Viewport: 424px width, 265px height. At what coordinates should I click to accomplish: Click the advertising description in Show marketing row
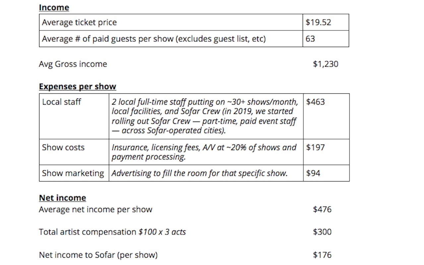(x=200, y=173)
